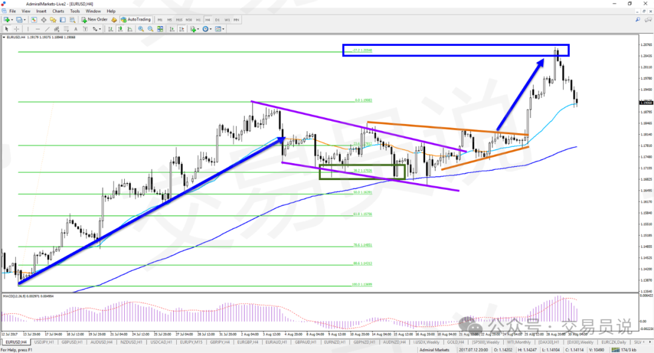This screenshot has width=654, height=353.
Task: Click the New Order button
Action: [x=94, y=19]
